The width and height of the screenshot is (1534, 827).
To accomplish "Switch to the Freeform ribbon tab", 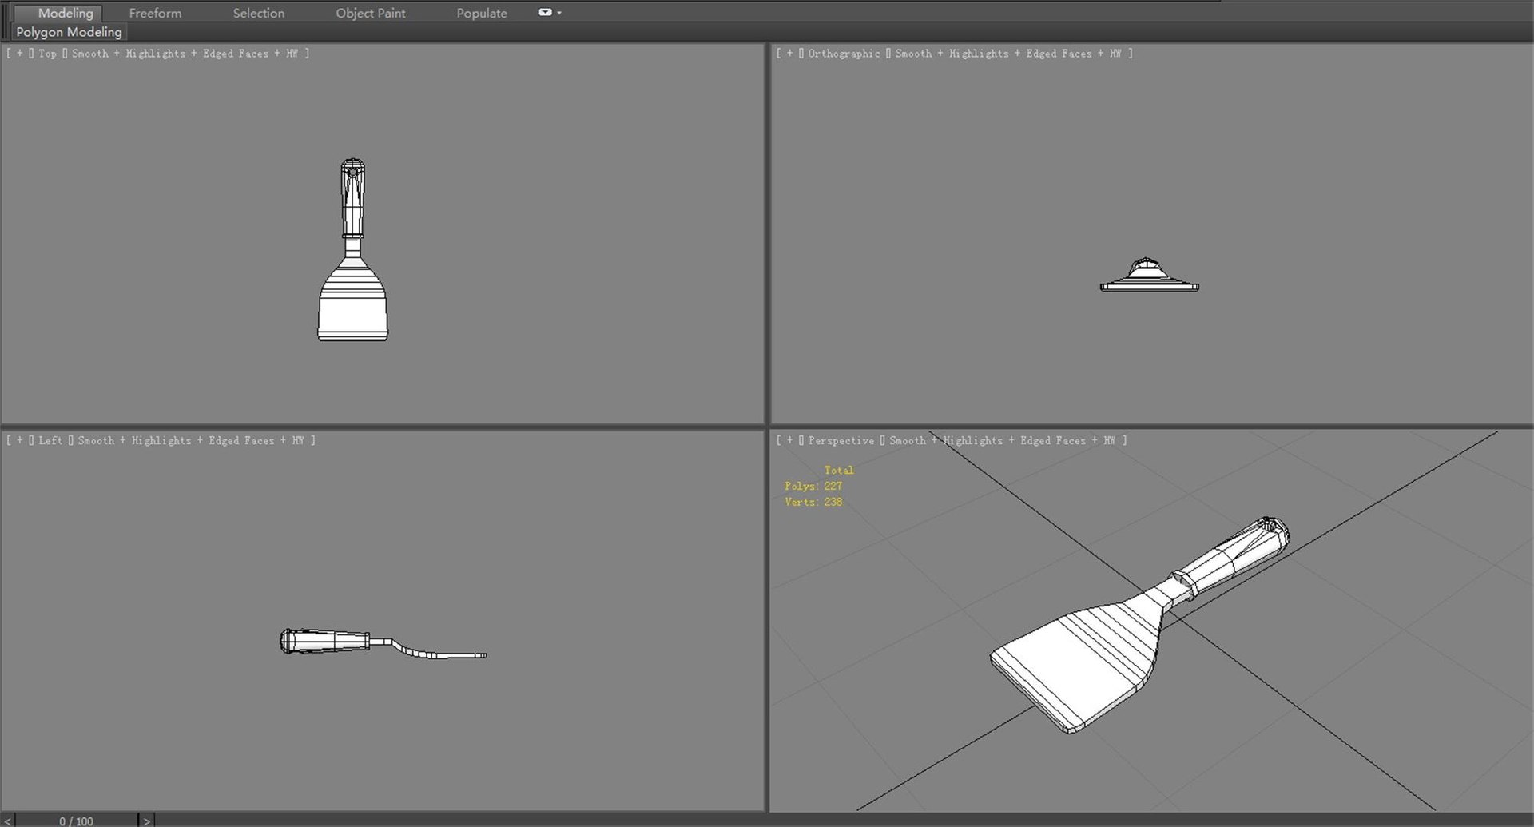I will coord(155,13).
